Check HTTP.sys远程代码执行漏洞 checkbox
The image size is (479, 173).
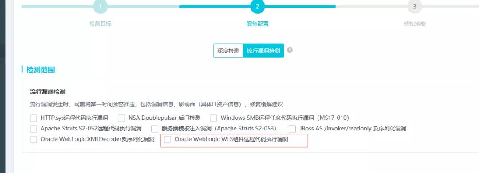pyautogui.click(x=33, y=118)
